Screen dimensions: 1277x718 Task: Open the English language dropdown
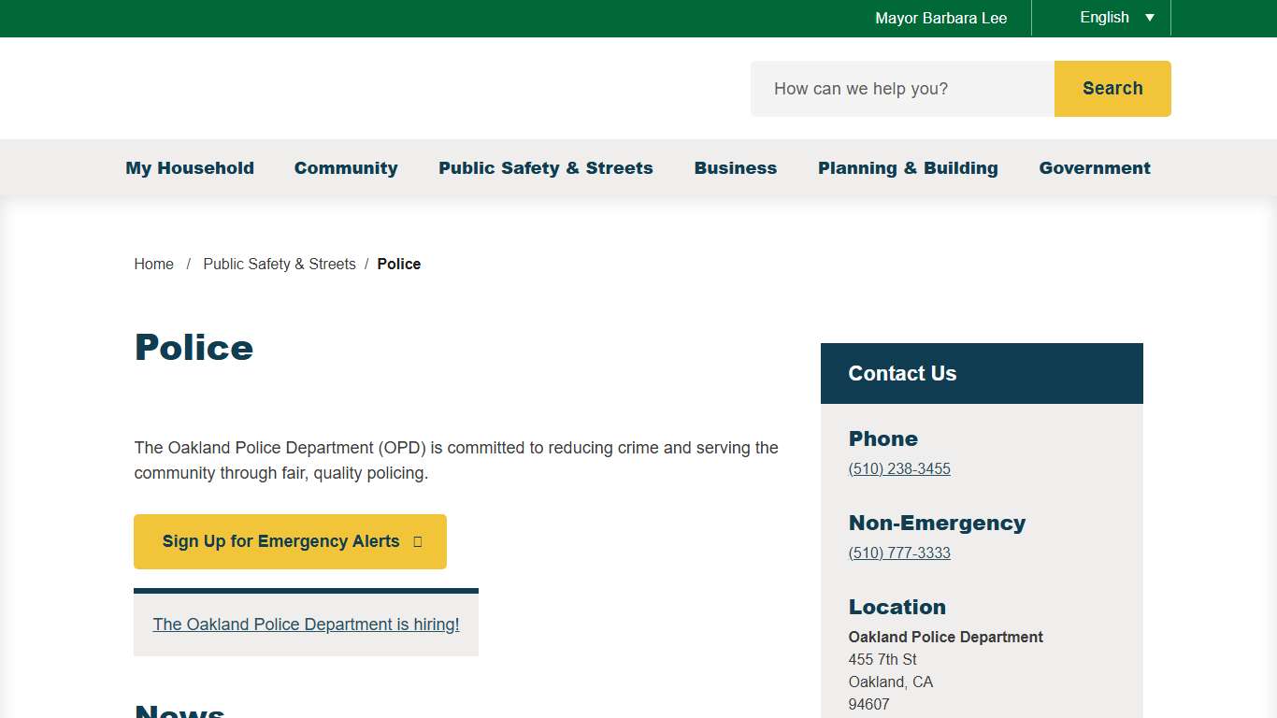(x=1105, y=18)
